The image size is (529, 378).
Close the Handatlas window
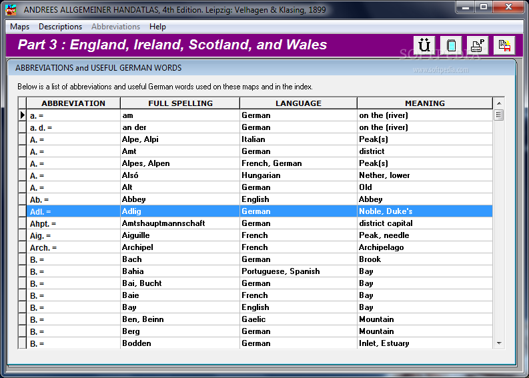point(508,7)
